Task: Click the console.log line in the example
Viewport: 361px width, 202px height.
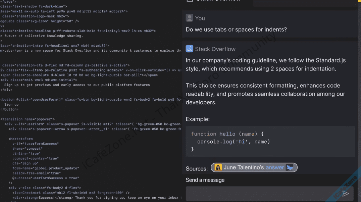Action: (x=234, y=142)
